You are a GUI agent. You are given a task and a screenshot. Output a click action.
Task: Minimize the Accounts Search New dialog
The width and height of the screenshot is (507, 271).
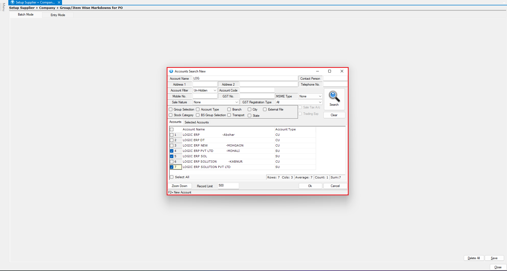pyautogui.click(x=317, y=71)
